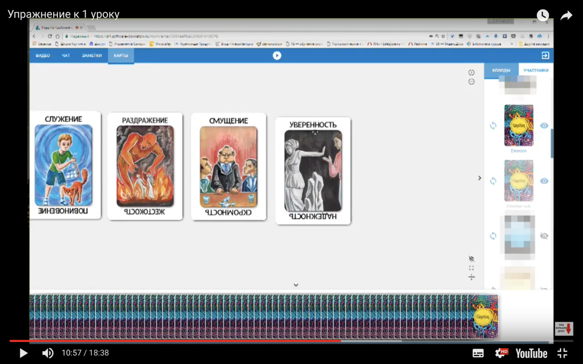
Task: Toggle crossed-out eye of blurred blue deck
Action: click(x=544, y=236)
